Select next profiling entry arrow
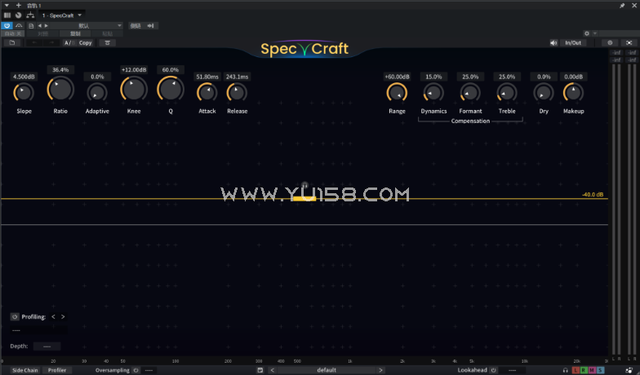The image size is (640, 375). click(x=63, y=316)
